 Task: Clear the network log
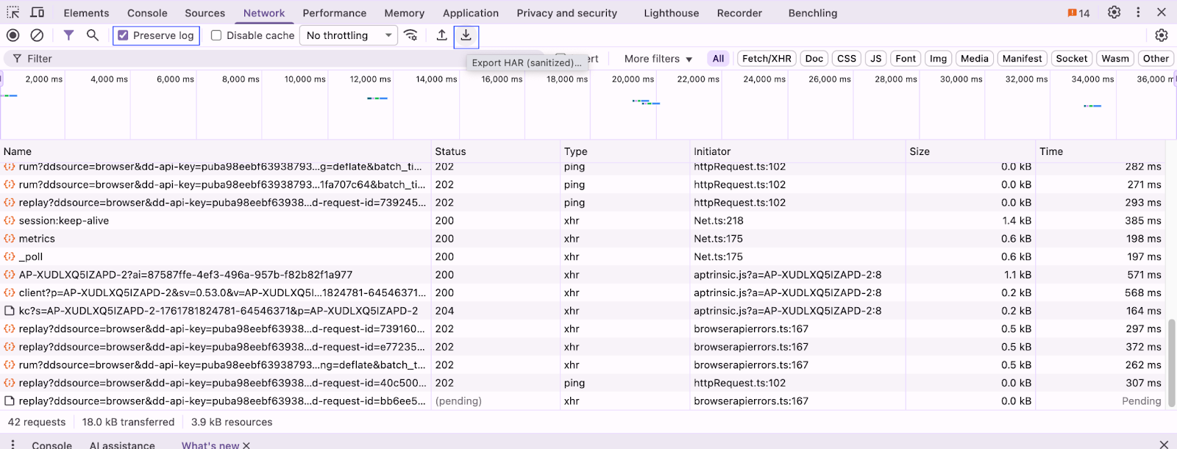pos(37,35)
